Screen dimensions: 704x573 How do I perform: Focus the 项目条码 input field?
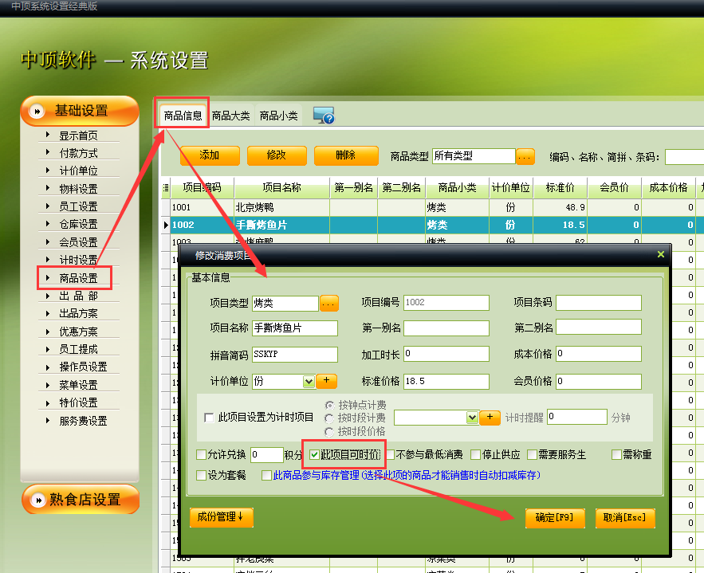click(599, 303)
